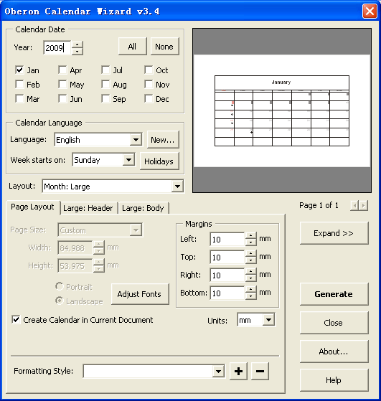Decrease the Year value spinner down

[x=77, y=51]
